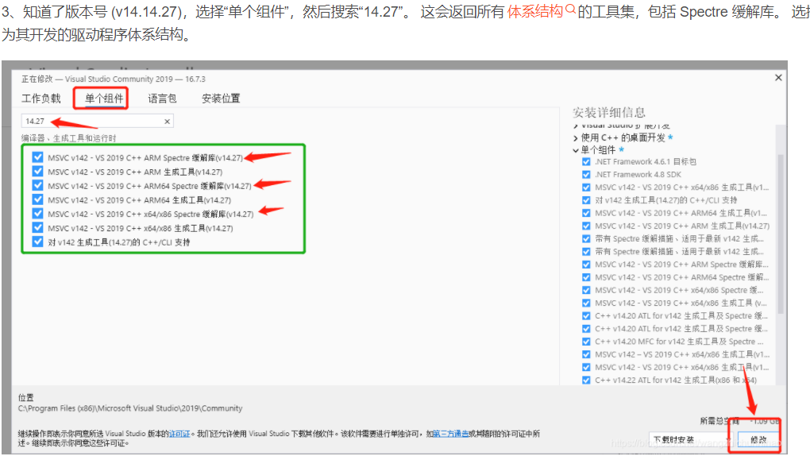Image resolution: width=810 pixels, height=460 pixels.
Task: Open the 下载时安装 install mode dropdown
Action: pyautogui.click(x=689, y=440)
